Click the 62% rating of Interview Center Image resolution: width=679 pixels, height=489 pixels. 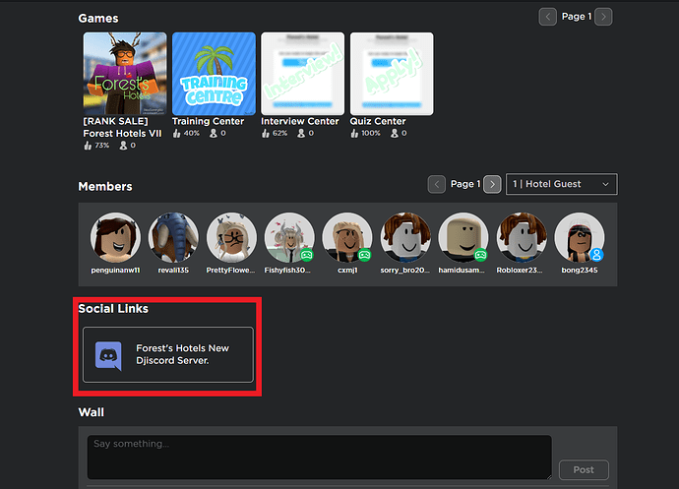point(279,134)
